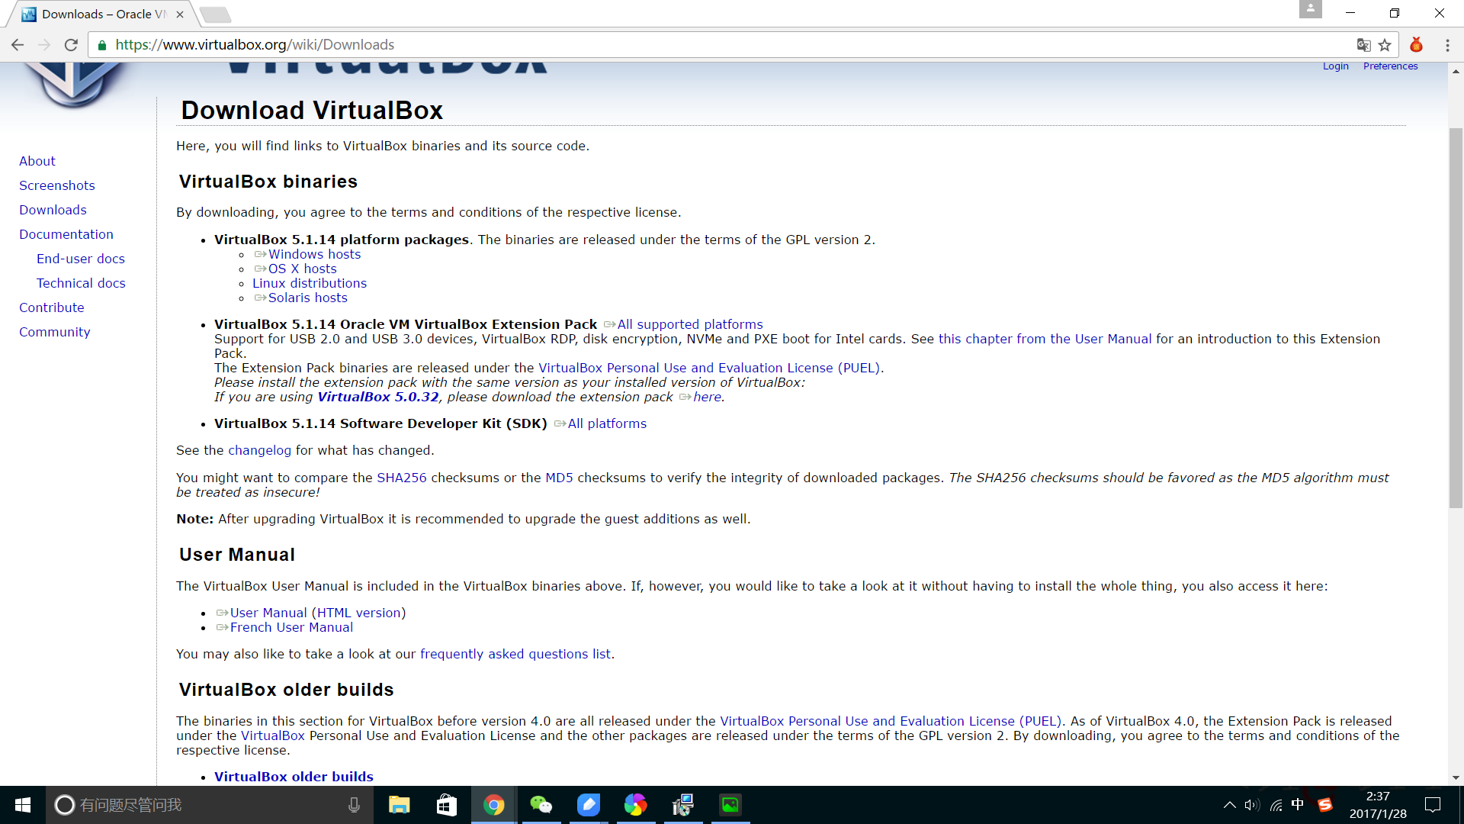Switch to Chrome on the taskbar
This screenshot has height=824, width=1464.
pyautogui.click(x=493, y=805)
